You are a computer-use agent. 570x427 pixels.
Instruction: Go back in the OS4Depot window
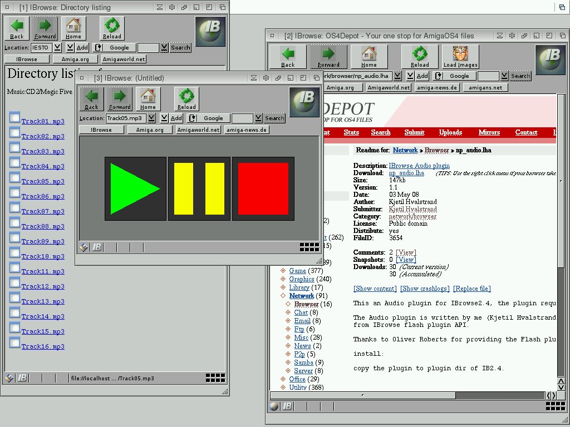pyautogui.click(x=288, y=56)
